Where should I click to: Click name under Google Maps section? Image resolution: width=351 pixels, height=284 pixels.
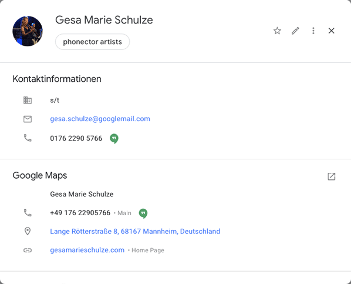[82, 194]
